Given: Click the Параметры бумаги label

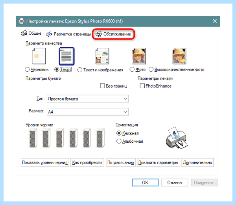Looking at the screenshot, I should (43, 78).
